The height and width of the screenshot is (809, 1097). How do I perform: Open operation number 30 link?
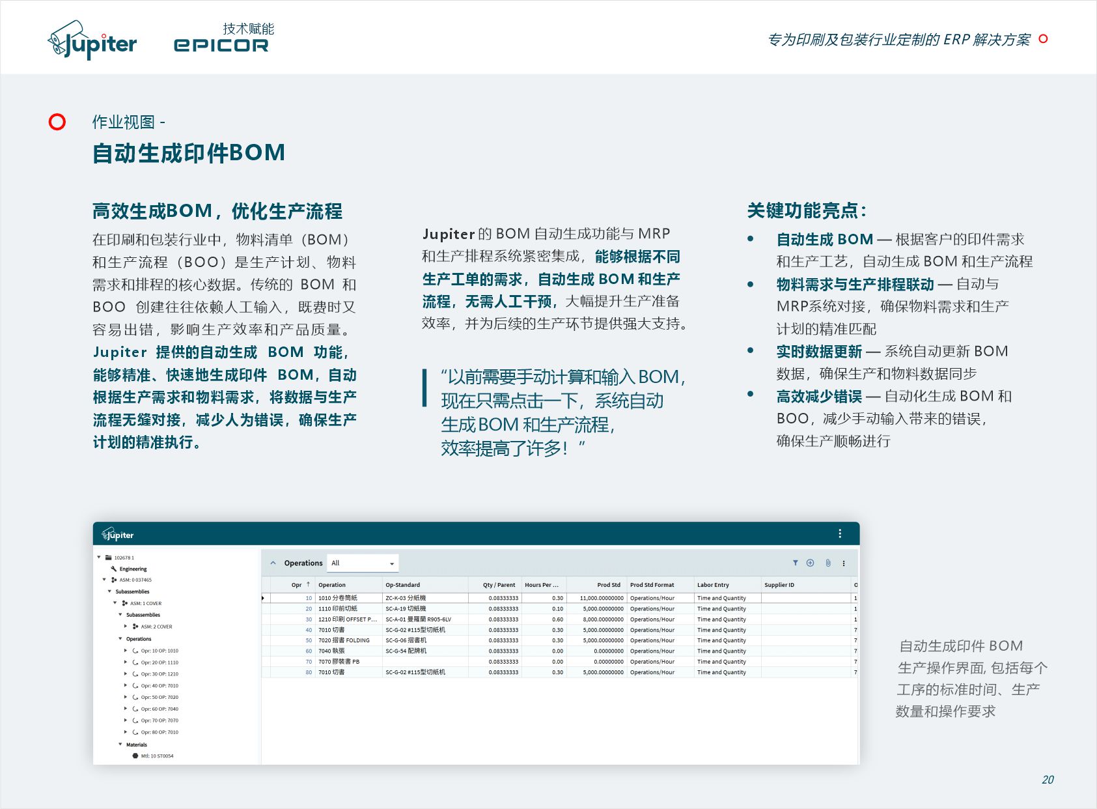[309, 619]
